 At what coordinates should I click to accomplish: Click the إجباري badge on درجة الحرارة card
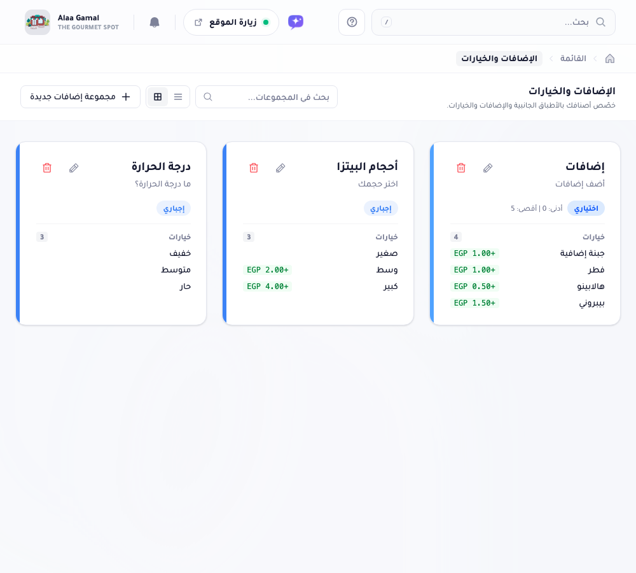(x=174, y=208)
